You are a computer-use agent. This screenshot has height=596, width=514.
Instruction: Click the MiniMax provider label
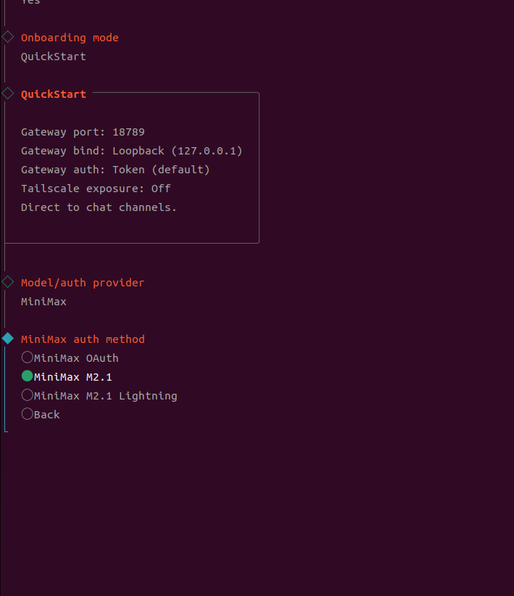tap(43, 301)
